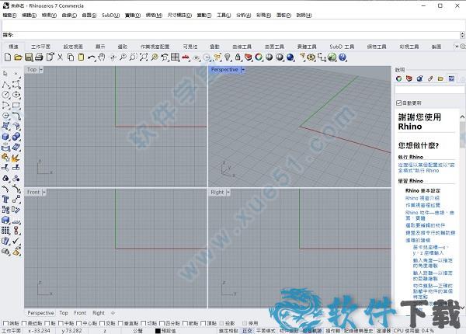
Task: Expand the Perspective viewport menu arrow
Action: pyautogui.click(x=242, y=70)
